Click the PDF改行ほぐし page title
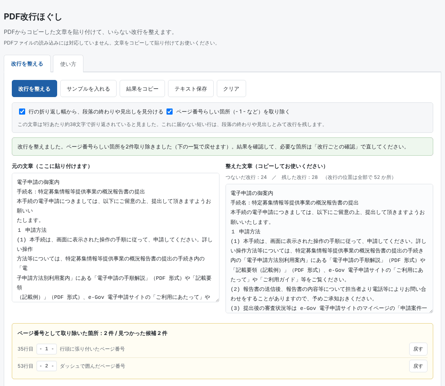Viewport: 445px width, 386px height. [x=33, y=17]
